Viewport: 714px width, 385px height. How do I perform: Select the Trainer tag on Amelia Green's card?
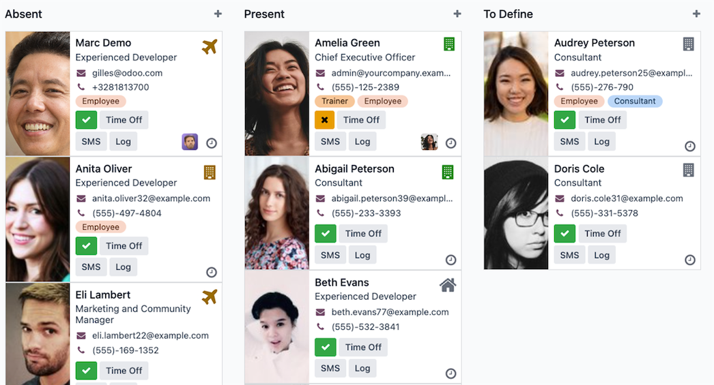334,102
